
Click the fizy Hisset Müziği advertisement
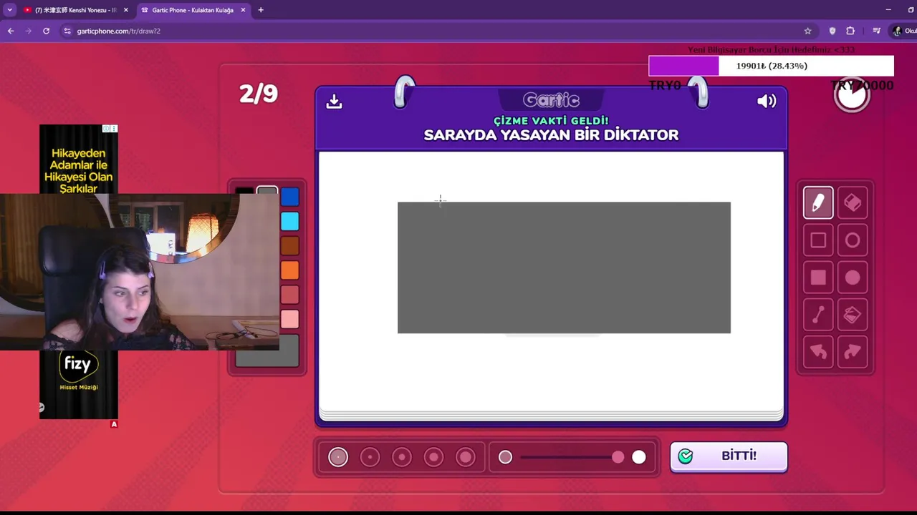click(78, 384)
